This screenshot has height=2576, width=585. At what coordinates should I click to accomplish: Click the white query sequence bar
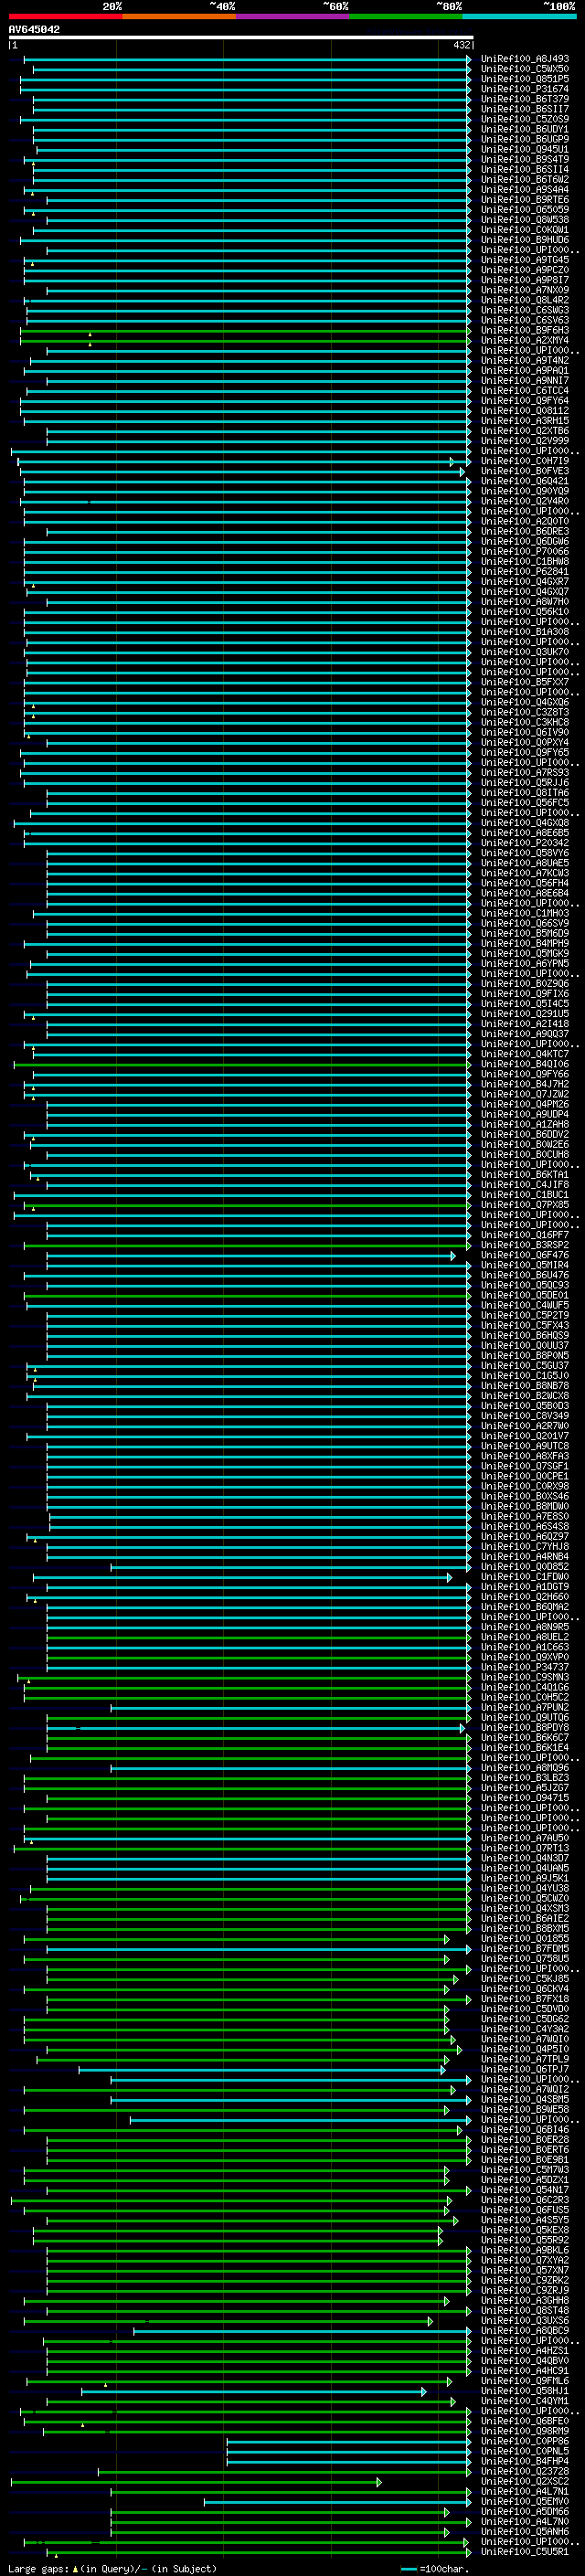[241, 37]
